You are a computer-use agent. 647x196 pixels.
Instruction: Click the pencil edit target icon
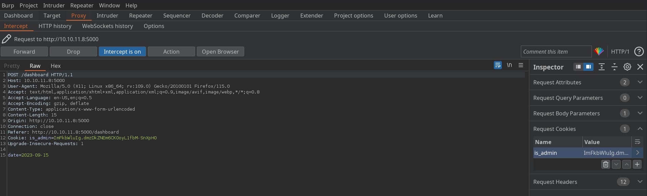click(x=6, y=39)
